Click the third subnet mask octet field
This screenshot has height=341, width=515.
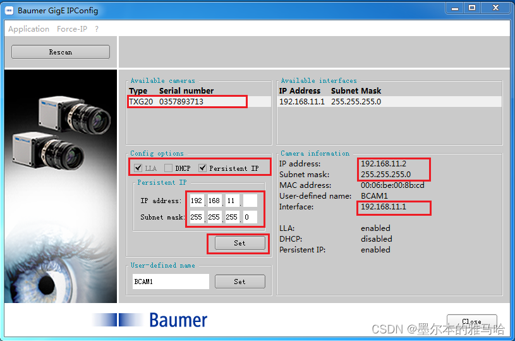click(232, 217)
